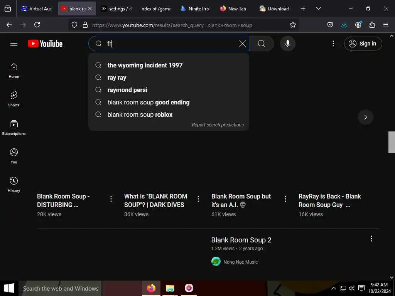Screen dimensions: 395x296
Task: View site security padlock info
Action: click(x=85, y=25)
